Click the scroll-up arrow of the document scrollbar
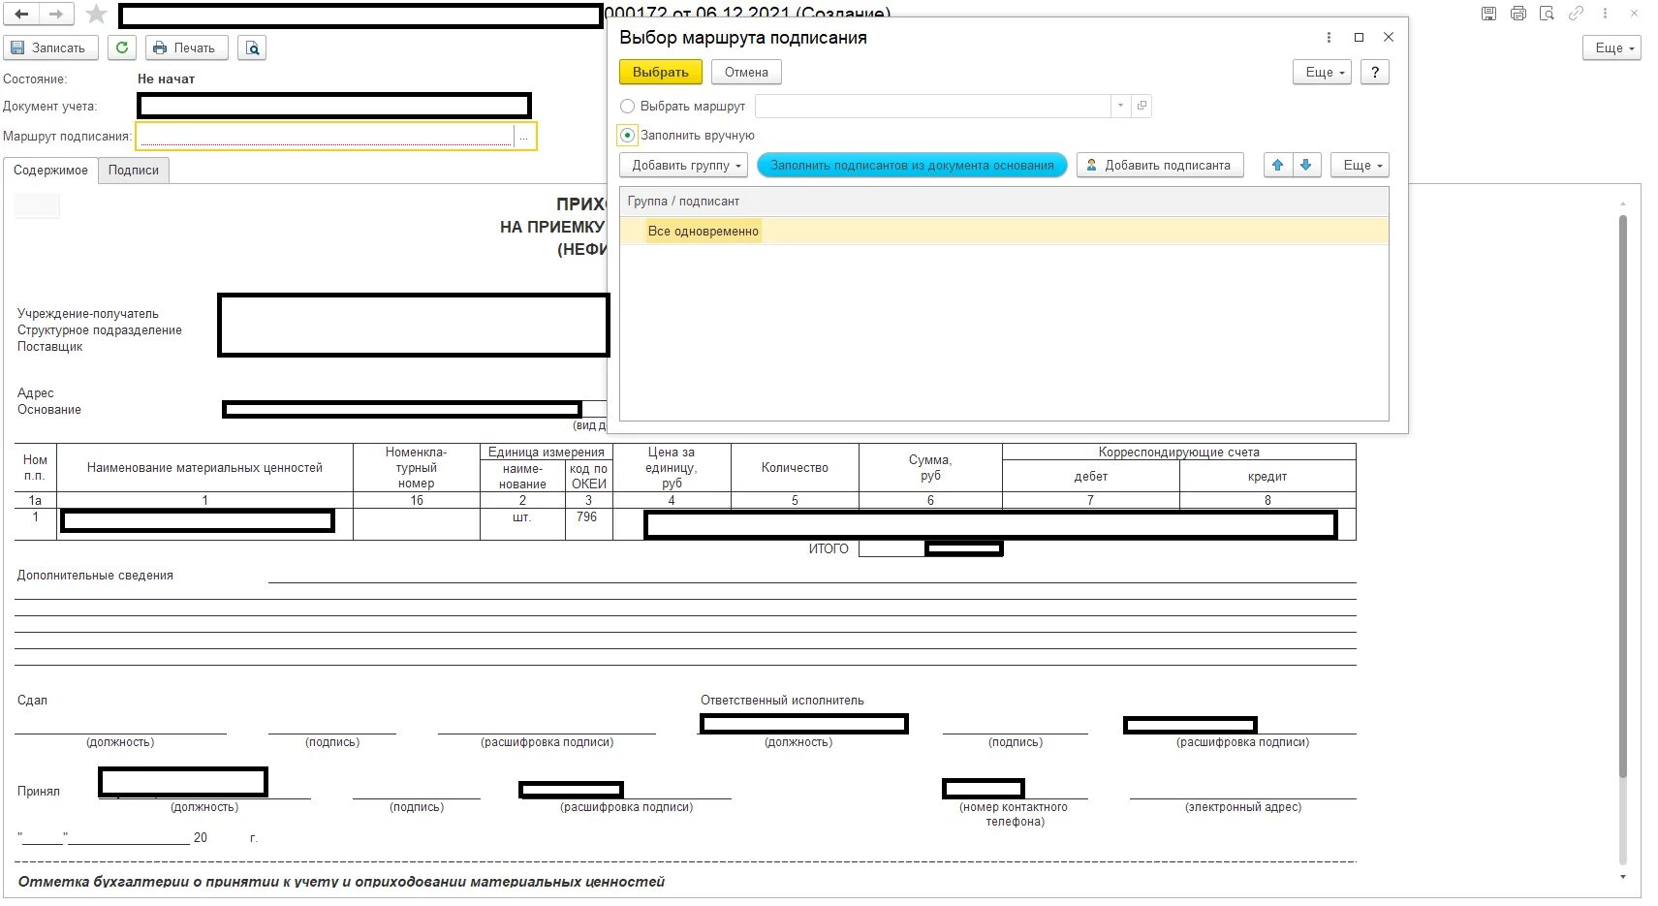Image resolution: width=1658 pixels, height=906 pixels. point(1623,203)
